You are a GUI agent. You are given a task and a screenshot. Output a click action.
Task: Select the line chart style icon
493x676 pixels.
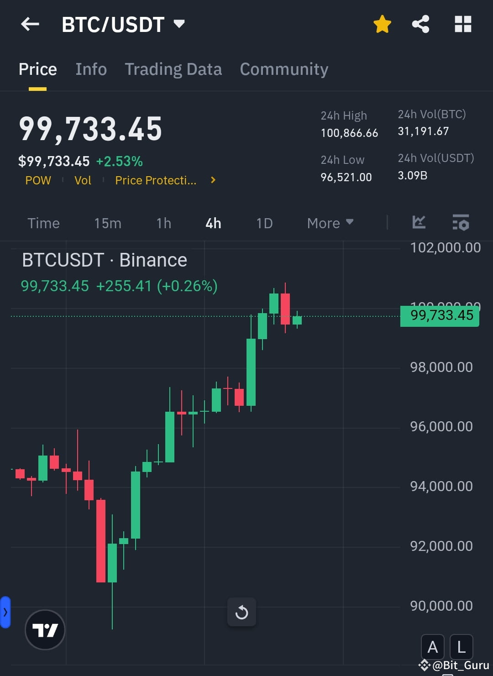click(x=419, y=223)
